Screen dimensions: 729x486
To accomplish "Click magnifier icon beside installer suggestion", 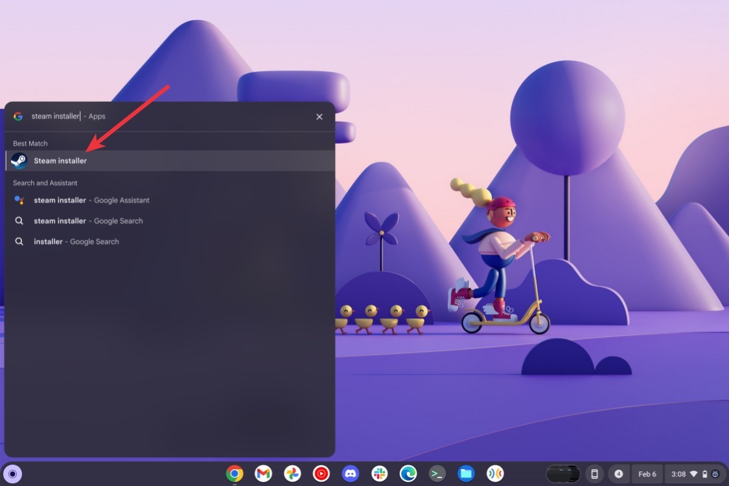I will tap(19, 241).
